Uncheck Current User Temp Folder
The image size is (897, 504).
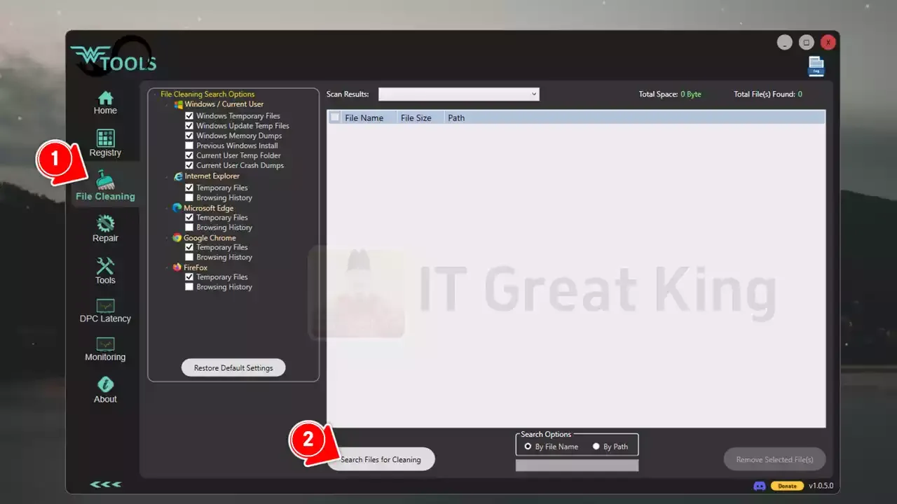click(x=189, y=155)
